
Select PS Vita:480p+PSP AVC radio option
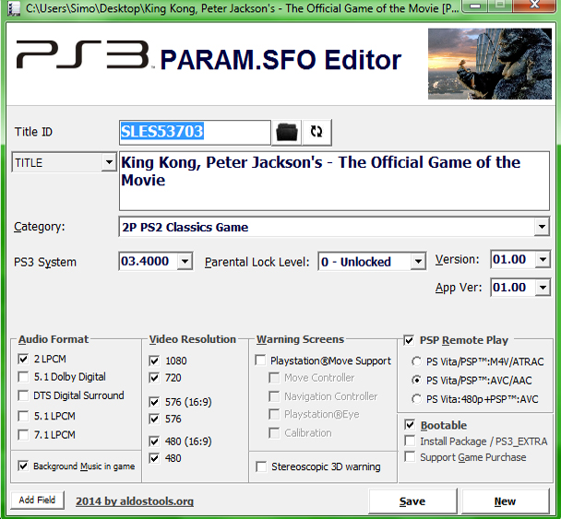417,398
